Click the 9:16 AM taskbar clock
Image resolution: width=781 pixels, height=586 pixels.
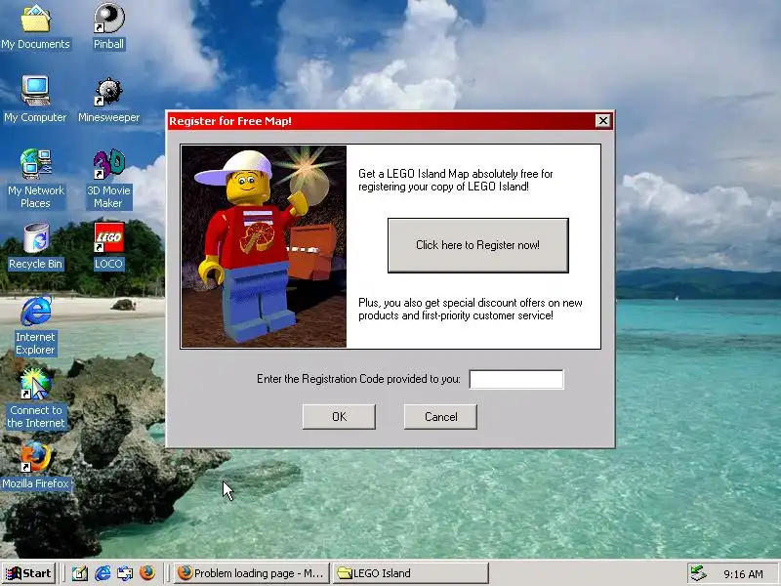click(743, 574)
